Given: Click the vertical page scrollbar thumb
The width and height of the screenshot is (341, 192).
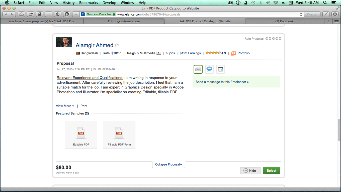Looking at the screenshot, I should 339,130.
